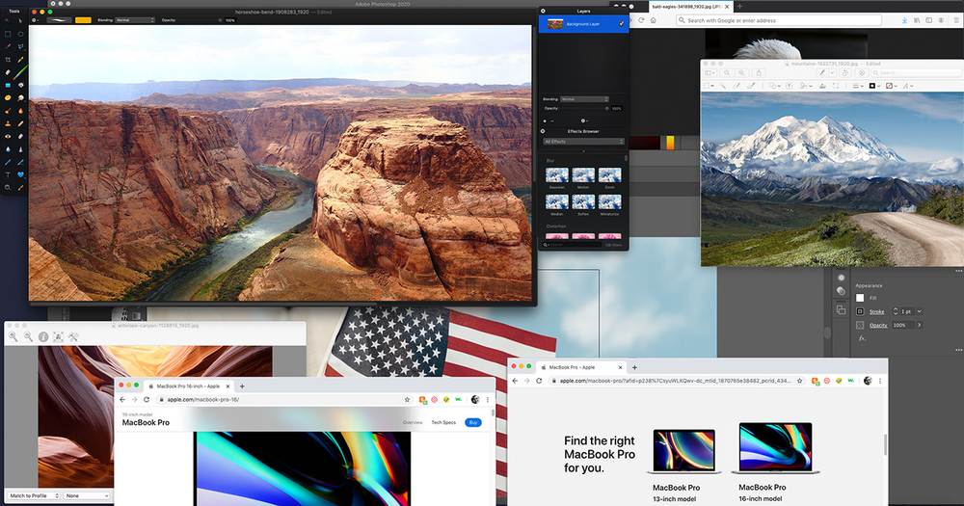Open Match to Profile dropdown
This screenshot has width=964, height=506.
click(34, 495)
